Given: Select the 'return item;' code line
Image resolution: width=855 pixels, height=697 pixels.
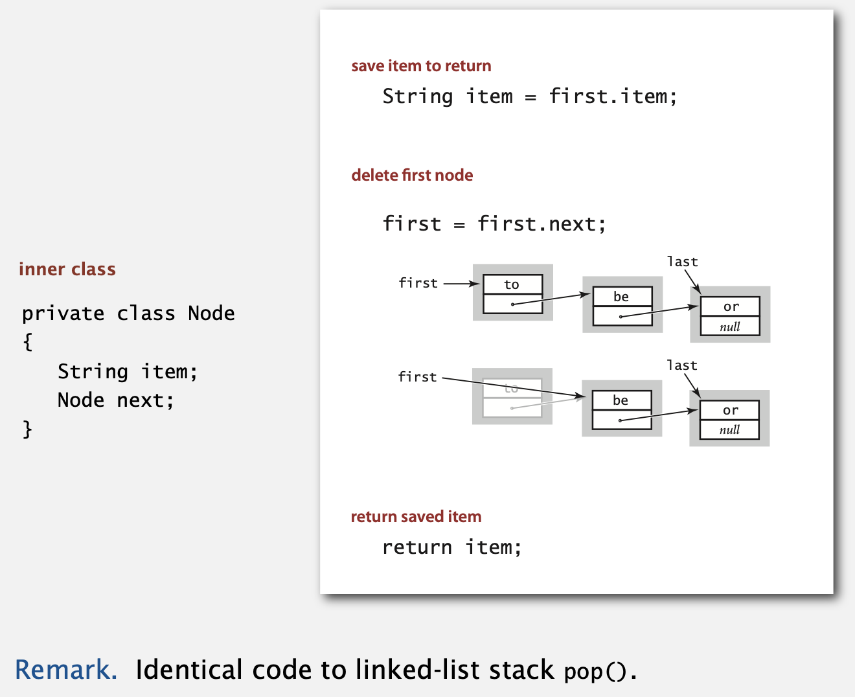Looking at the screenshot, I should [x=452, y=547].
